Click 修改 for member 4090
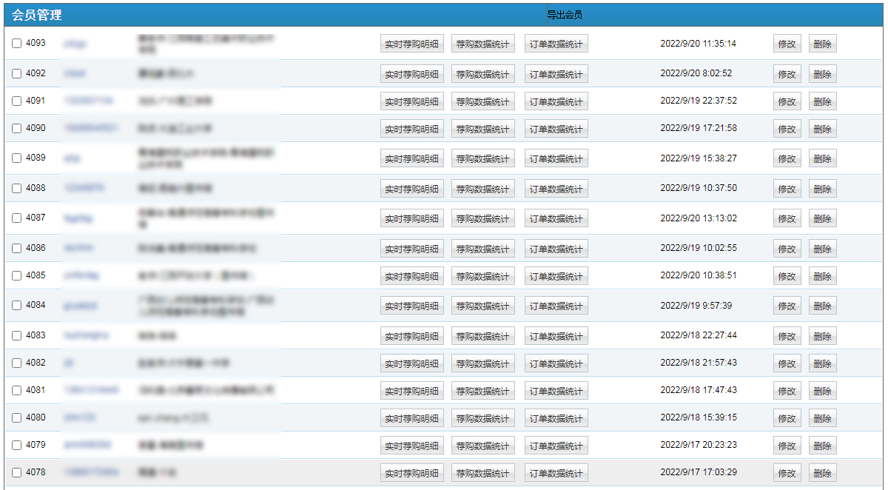 787,130
